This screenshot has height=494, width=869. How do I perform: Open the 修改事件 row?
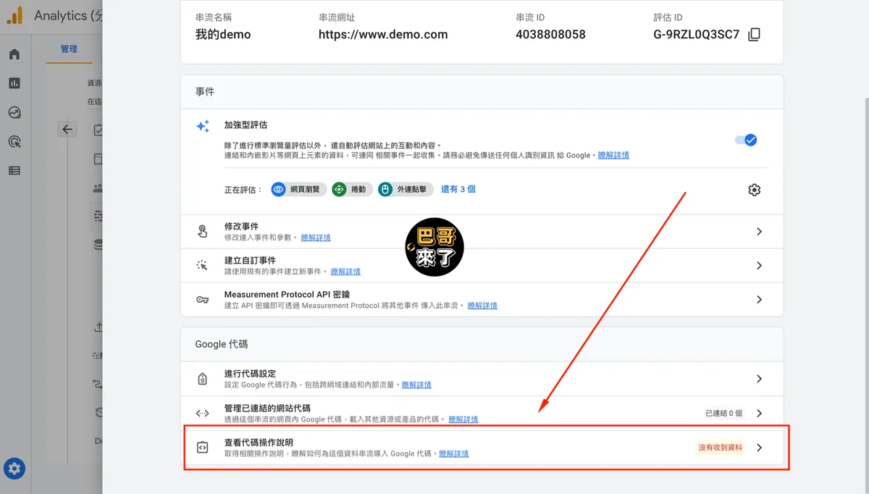482,232
